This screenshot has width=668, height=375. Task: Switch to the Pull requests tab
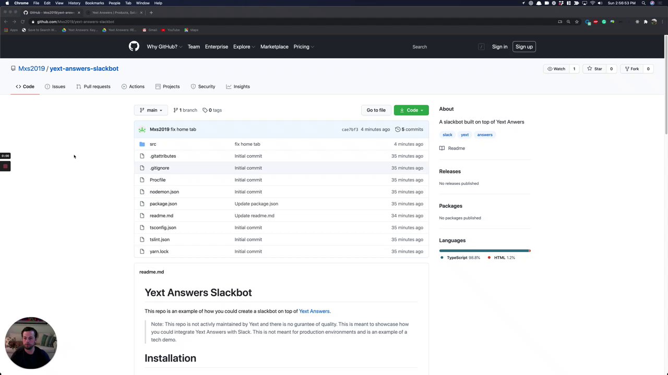pyautogui.click(x=93, y=87)
